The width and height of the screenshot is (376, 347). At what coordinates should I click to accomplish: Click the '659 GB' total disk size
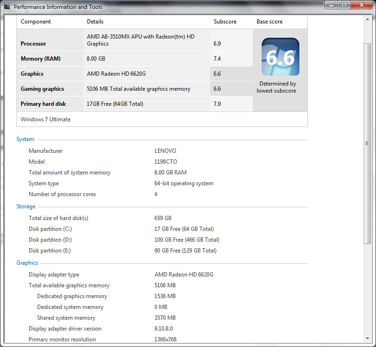pyautogui.click(x=163, y=218)
